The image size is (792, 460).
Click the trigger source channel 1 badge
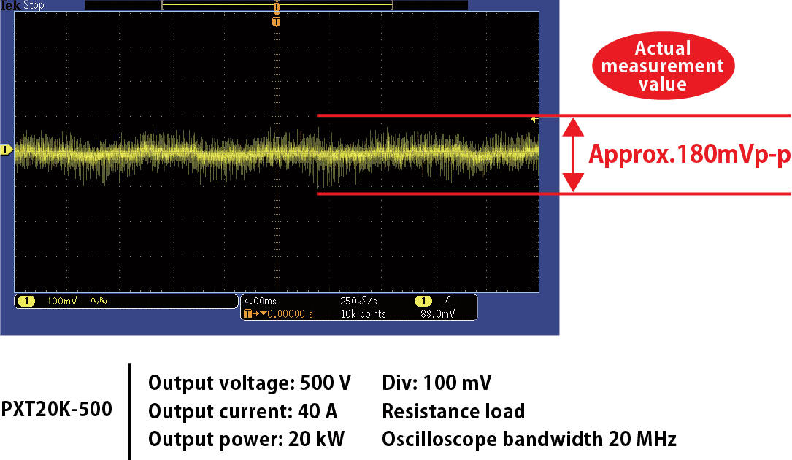pyautogui.click(x=422, y=301)
